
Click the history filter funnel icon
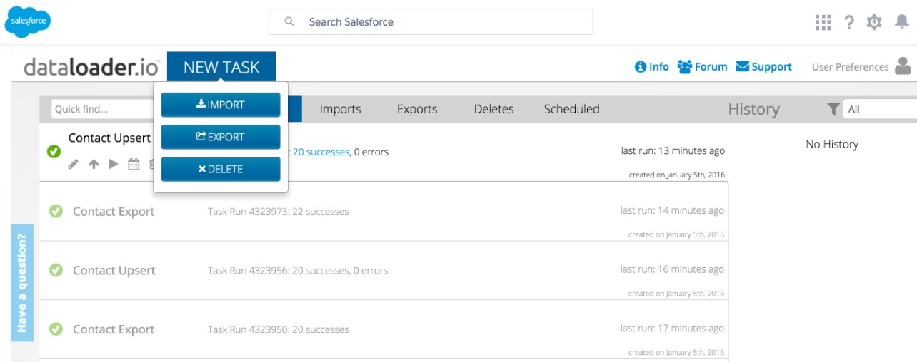tap(833, 109)
